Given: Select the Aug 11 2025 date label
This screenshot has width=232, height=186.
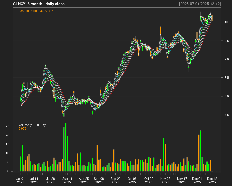Looking at the screenshot, I should click(x=67, y=180).
